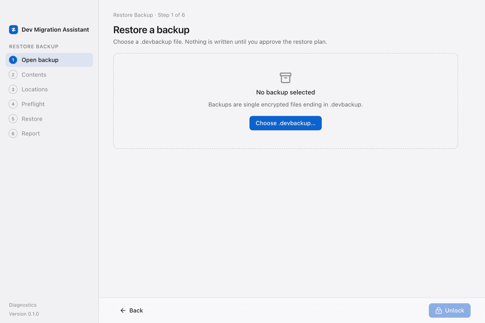The width and height of the screenshot is (485, 323).
Task: Go to the Report step
Action: click(x=49, y=134)
